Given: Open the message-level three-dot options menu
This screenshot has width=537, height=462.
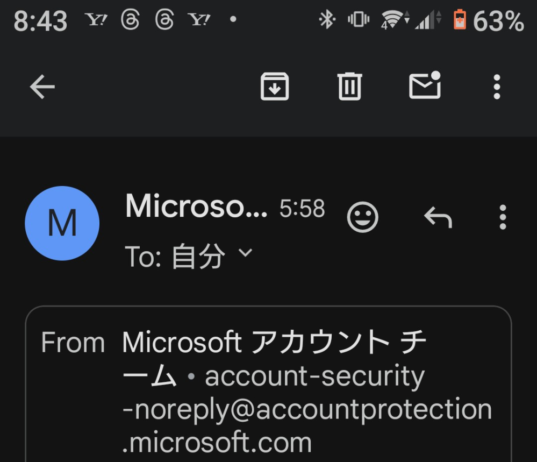Looking at the screenshot, I should point(503,217).
